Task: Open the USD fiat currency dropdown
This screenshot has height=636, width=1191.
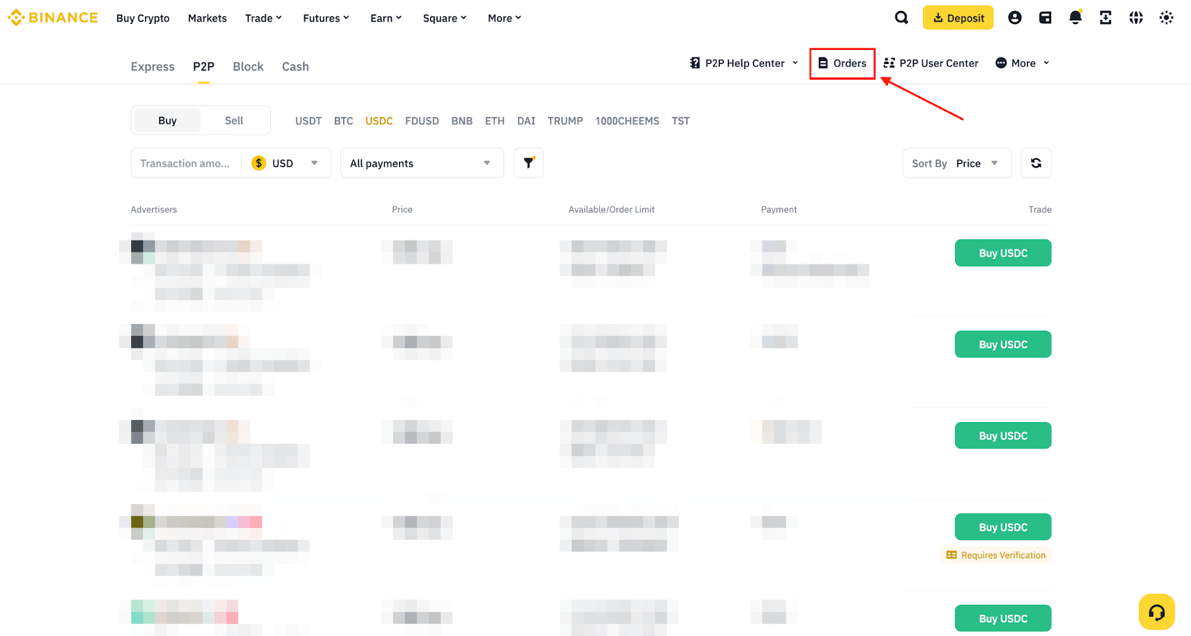Action: [x=286, y=163]
